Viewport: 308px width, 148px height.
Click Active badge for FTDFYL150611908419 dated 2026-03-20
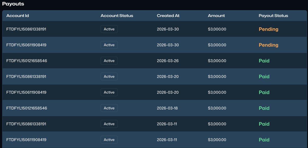(109, 92)
